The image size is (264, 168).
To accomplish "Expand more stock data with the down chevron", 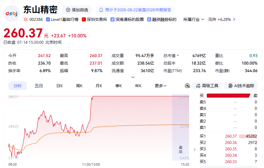I will 133,77.
